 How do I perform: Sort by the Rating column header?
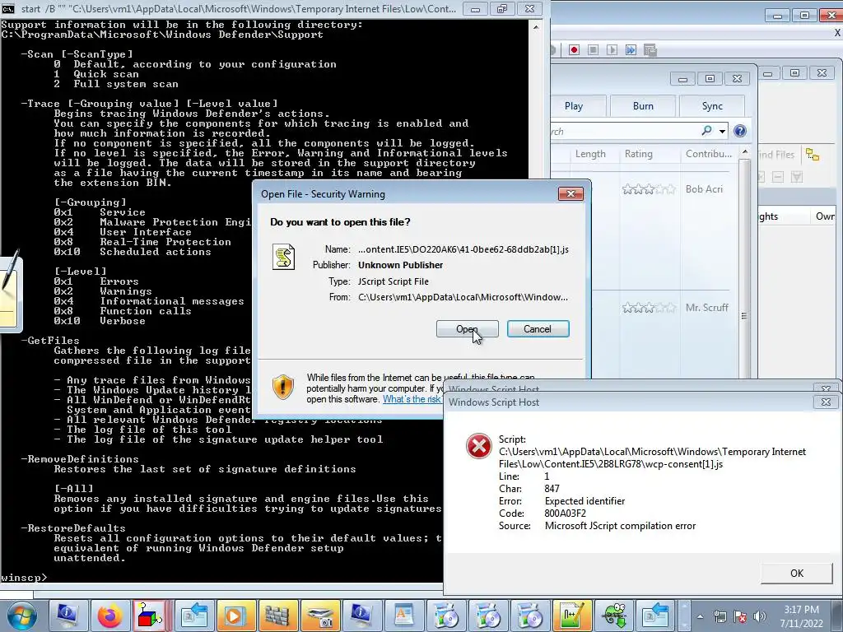(638, 154)
